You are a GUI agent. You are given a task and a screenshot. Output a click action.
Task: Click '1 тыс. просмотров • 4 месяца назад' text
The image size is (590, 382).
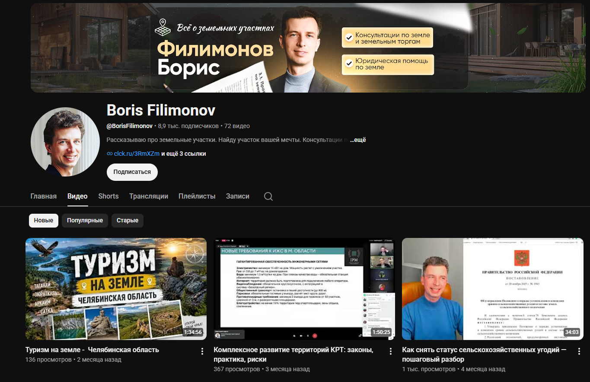[454, 369]
